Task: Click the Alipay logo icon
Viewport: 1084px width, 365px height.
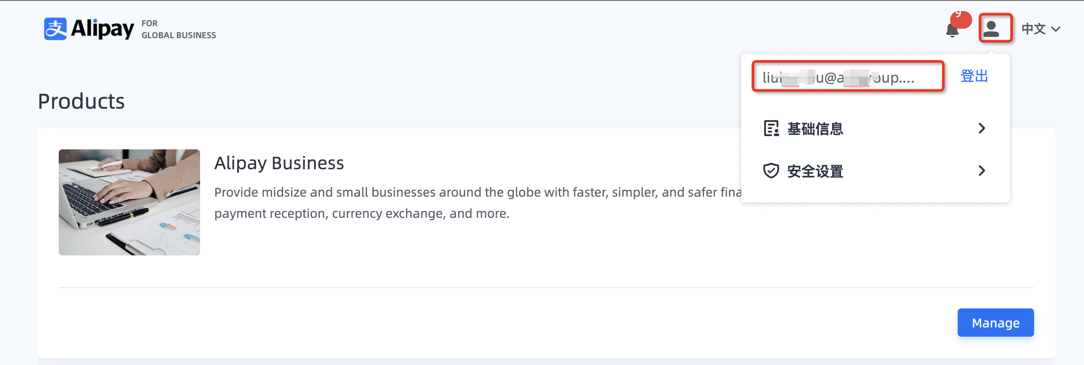Action: tap(55, 29)
